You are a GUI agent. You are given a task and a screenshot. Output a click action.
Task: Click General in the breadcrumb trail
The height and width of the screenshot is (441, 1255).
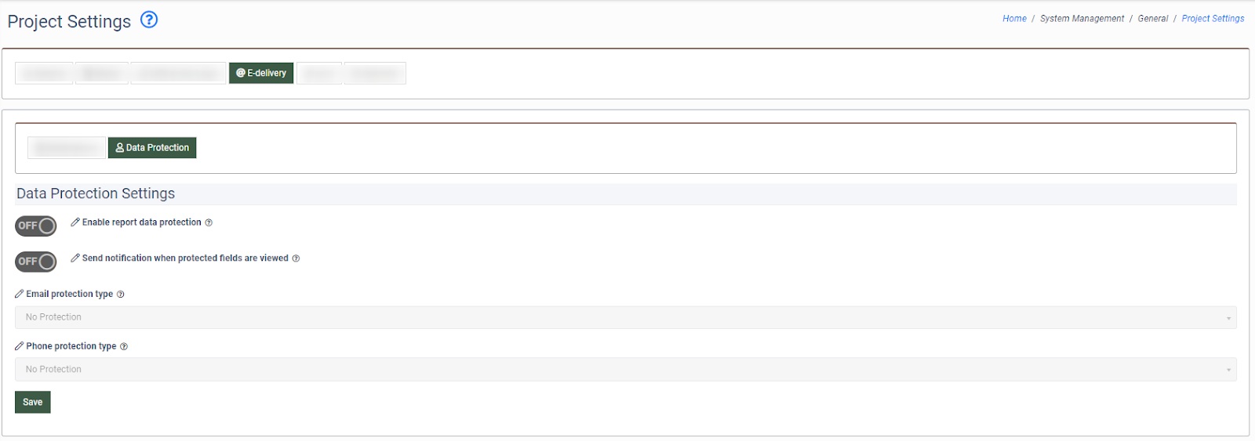click(1153, 19)
